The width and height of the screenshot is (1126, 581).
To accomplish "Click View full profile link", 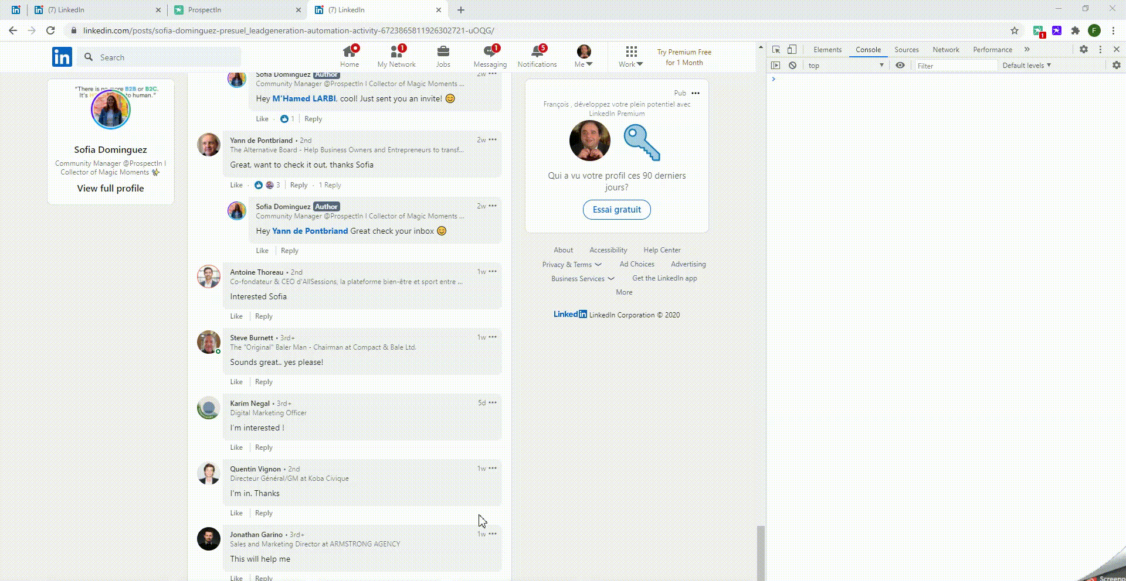I will pyautogui.click(x=110, y=188).
